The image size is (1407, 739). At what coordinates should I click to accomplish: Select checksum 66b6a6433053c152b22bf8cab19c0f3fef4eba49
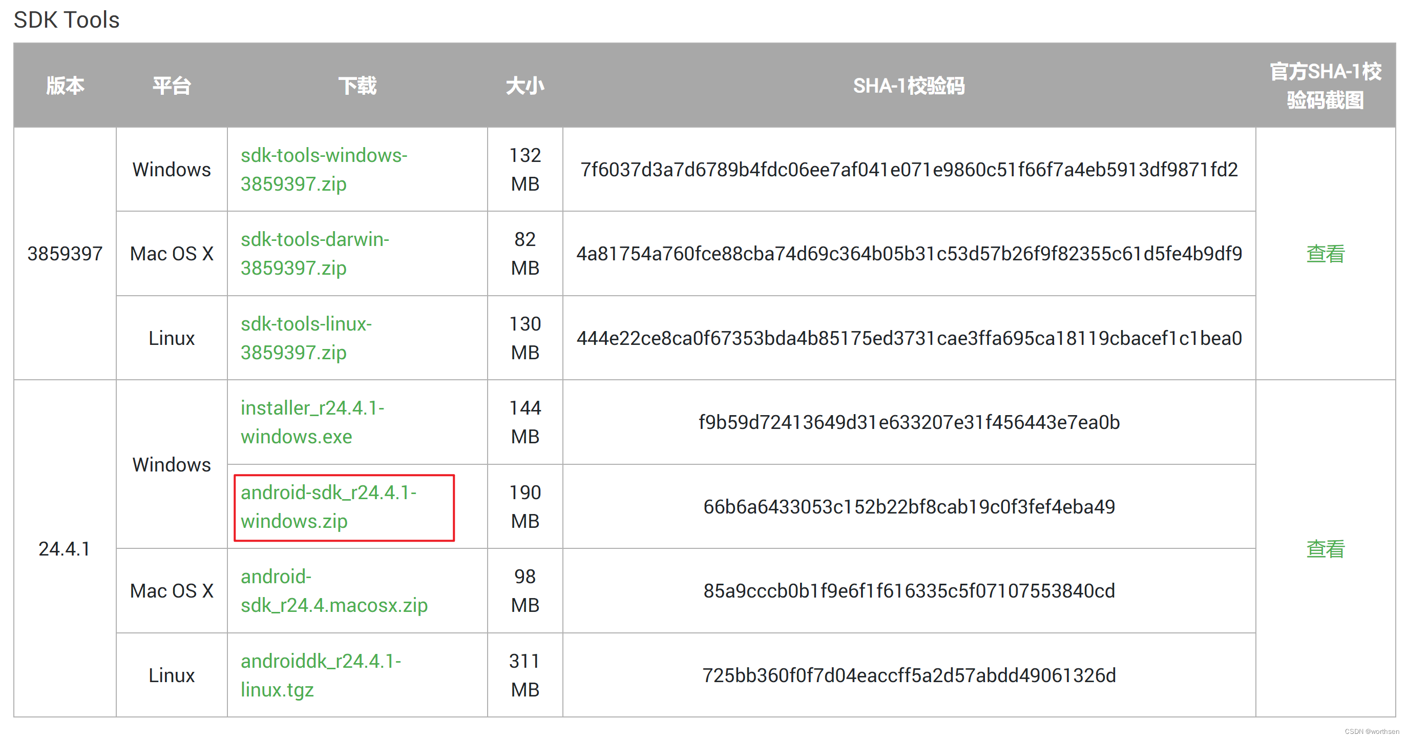point(909,507)
